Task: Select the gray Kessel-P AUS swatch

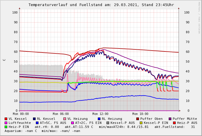Action: 108,123
